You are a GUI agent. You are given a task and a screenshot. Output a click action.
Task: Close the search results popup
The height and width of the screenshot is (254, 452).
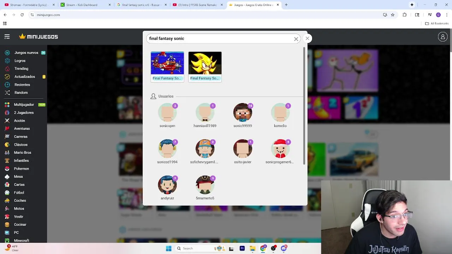click(x=307, y=38)
